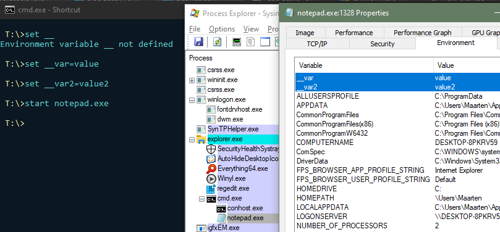Select the __var environment variable row
The width and height of the screenshot is (500, 232).
pyautogui.click(x=397, y=78)
